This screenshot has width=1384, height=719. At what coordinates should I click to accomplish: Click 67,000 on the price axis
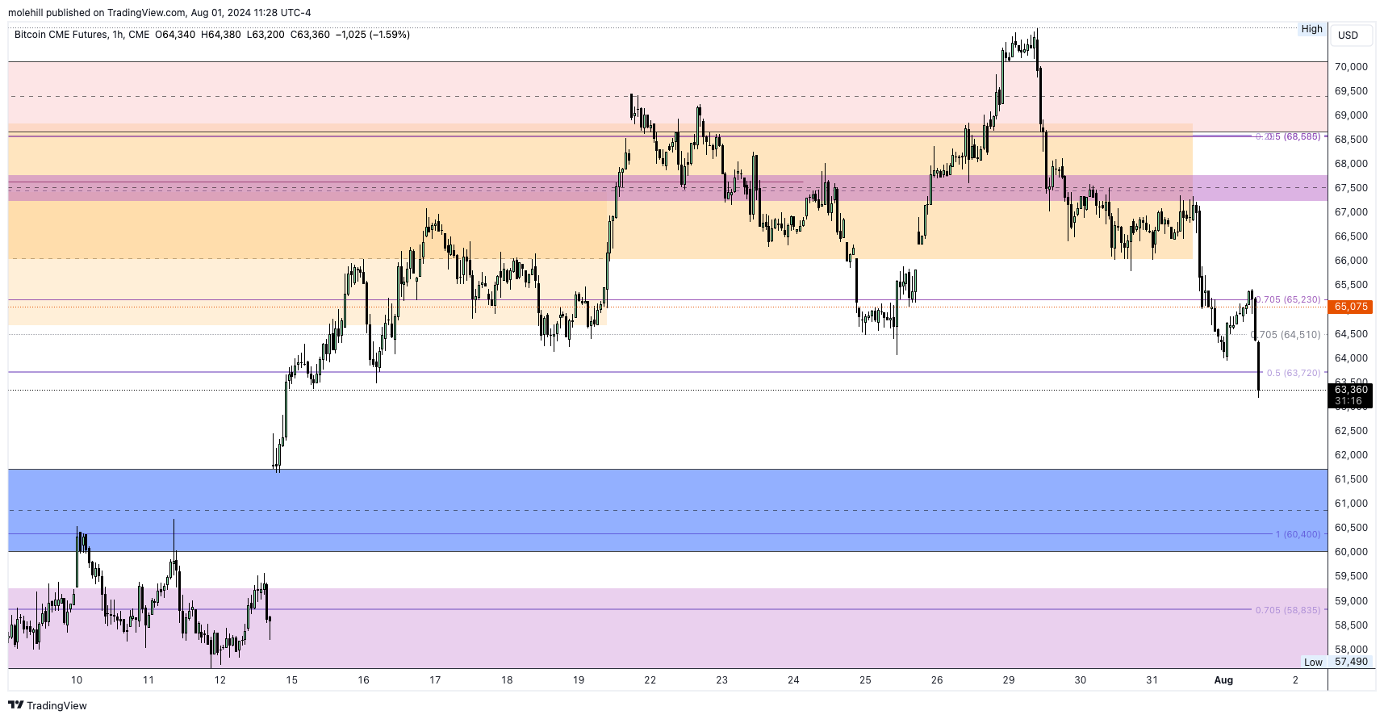pyautogui.click(x=1351, y=212)
